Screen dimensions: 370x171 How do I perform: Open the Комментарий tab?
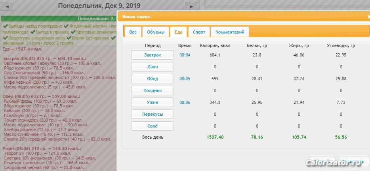click(x=230, y=32)
